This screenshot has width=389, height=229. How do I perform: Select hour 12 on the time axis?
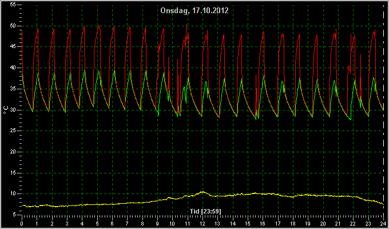tap(203, 223)
